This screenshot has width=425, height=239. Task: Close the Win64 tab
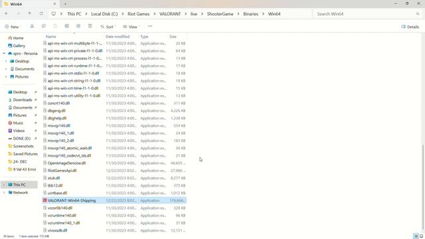pos(54,4)
